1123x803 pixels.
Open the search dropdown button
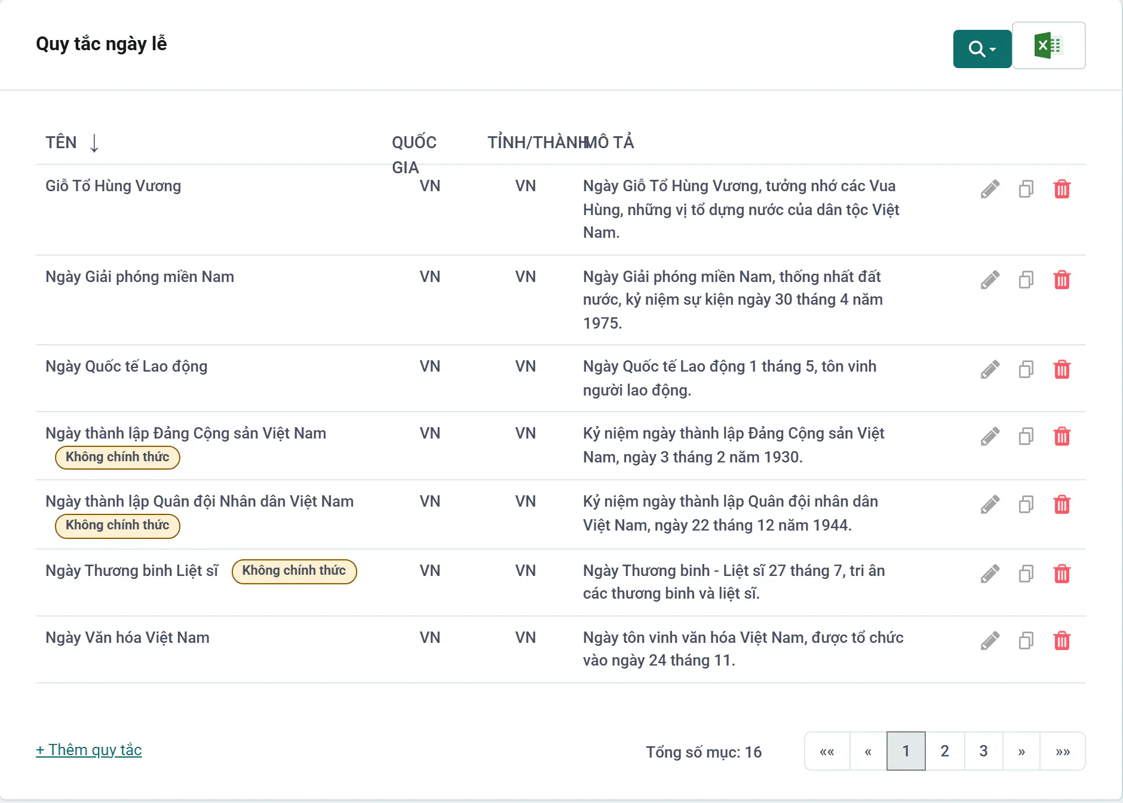point(982,48)
